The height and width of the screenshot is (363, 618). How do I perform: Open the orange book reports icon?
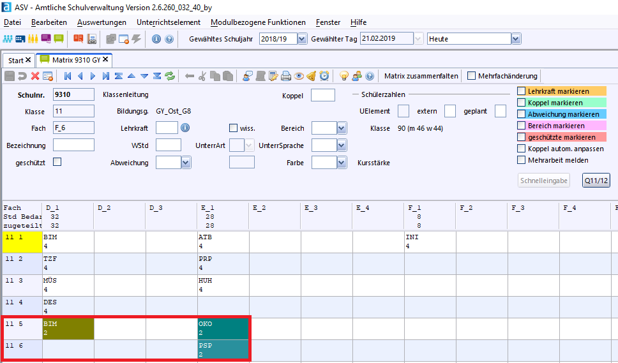point(79,38)
